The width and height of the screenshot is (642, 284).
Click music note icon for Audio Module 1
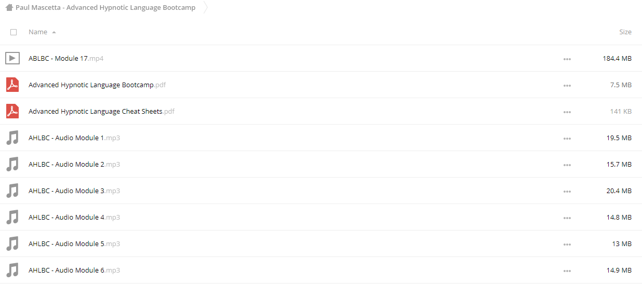[12, 138]
